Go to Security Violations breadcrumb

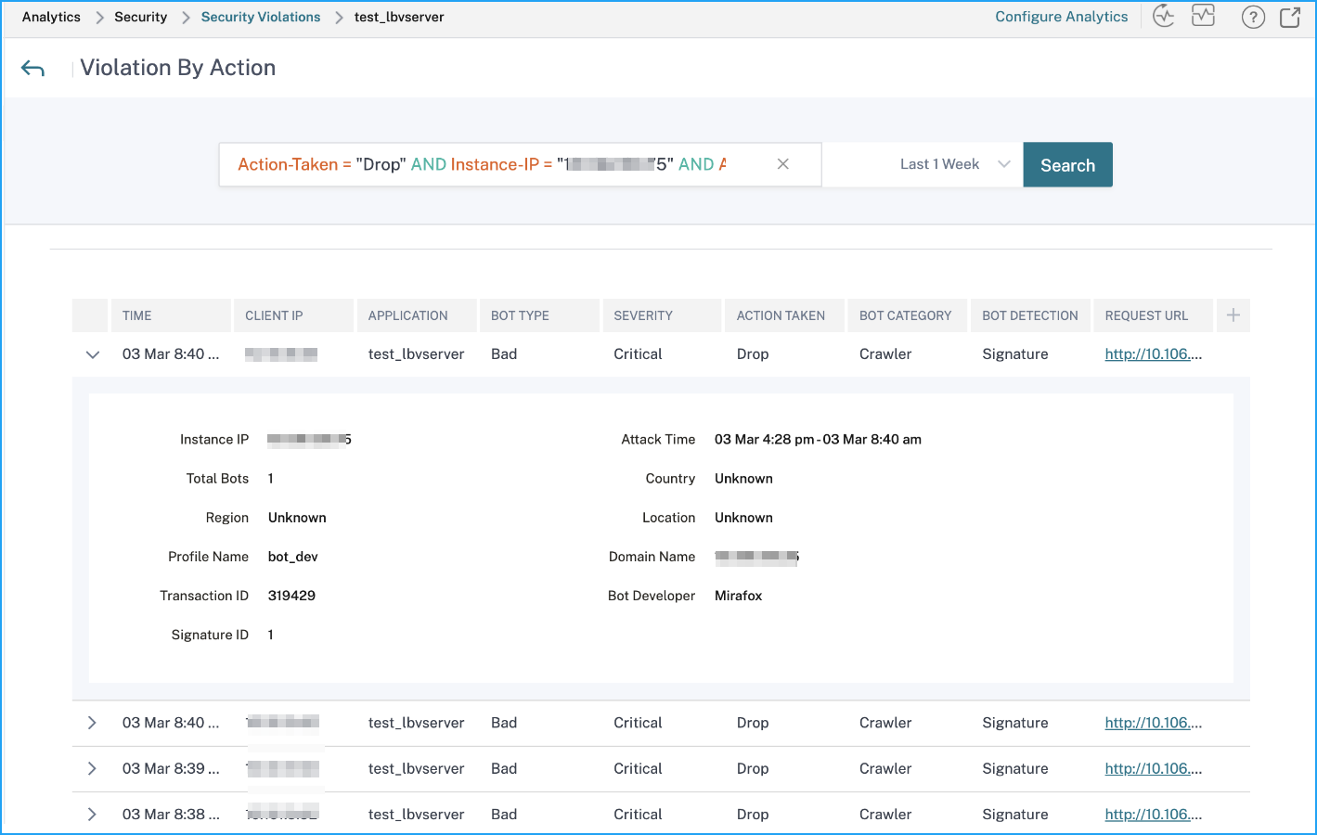click(261, 17)
